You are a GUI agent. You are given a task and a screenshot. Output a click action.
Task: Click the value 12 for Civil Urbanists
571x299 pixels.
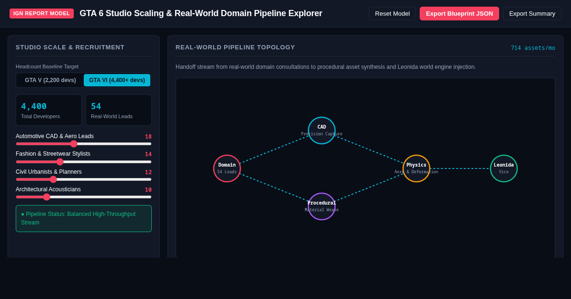click(148, 172)
